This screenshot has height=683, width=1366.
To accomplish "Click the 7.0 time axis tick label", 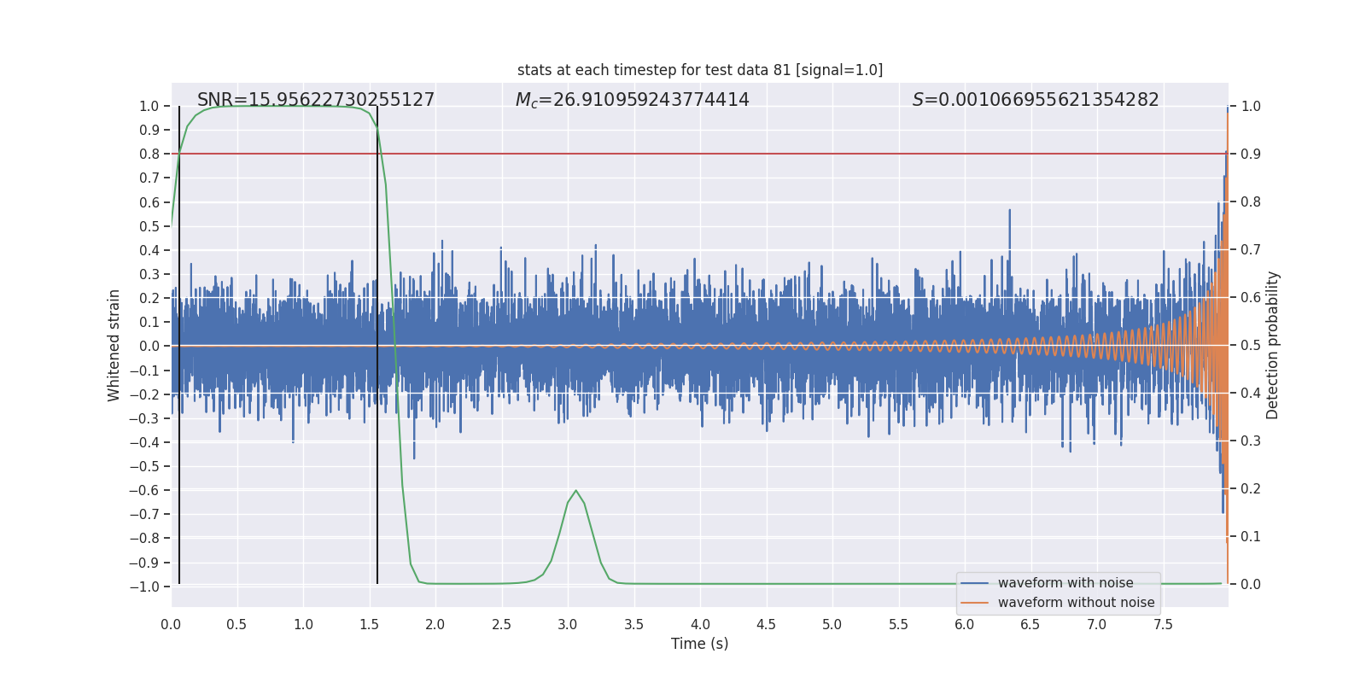I will pos(1097,624).
